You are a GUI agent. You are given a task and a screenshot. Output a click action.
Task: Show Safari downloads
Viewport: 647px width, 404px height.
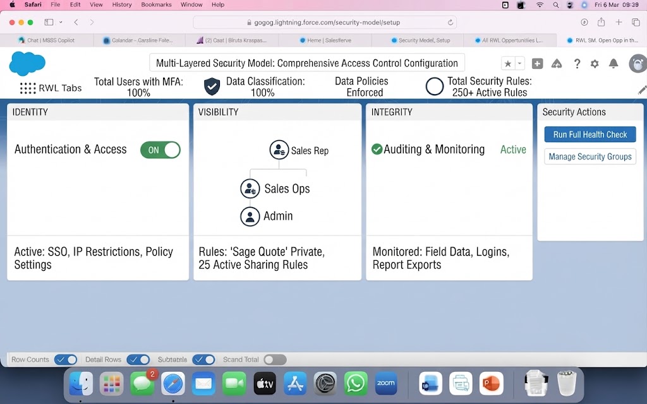[584, 22]
